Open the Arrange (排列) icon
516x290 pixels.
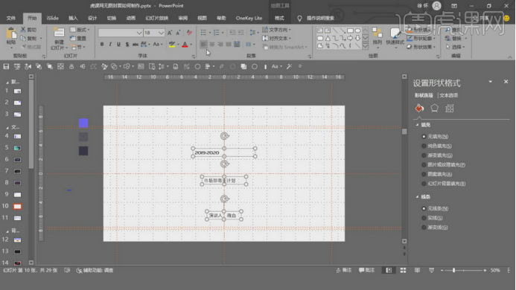click(377, 33)
